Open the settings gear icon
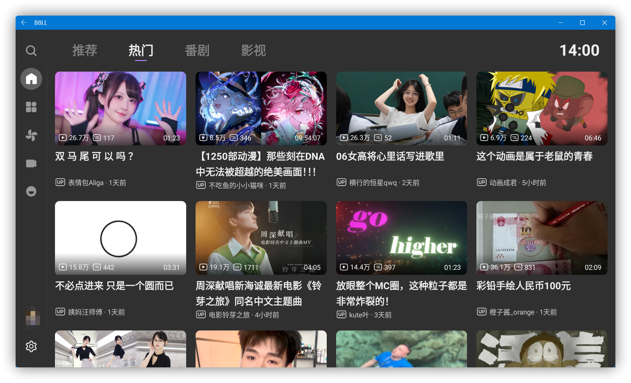 pyautogui.click(x=31, y=346)
